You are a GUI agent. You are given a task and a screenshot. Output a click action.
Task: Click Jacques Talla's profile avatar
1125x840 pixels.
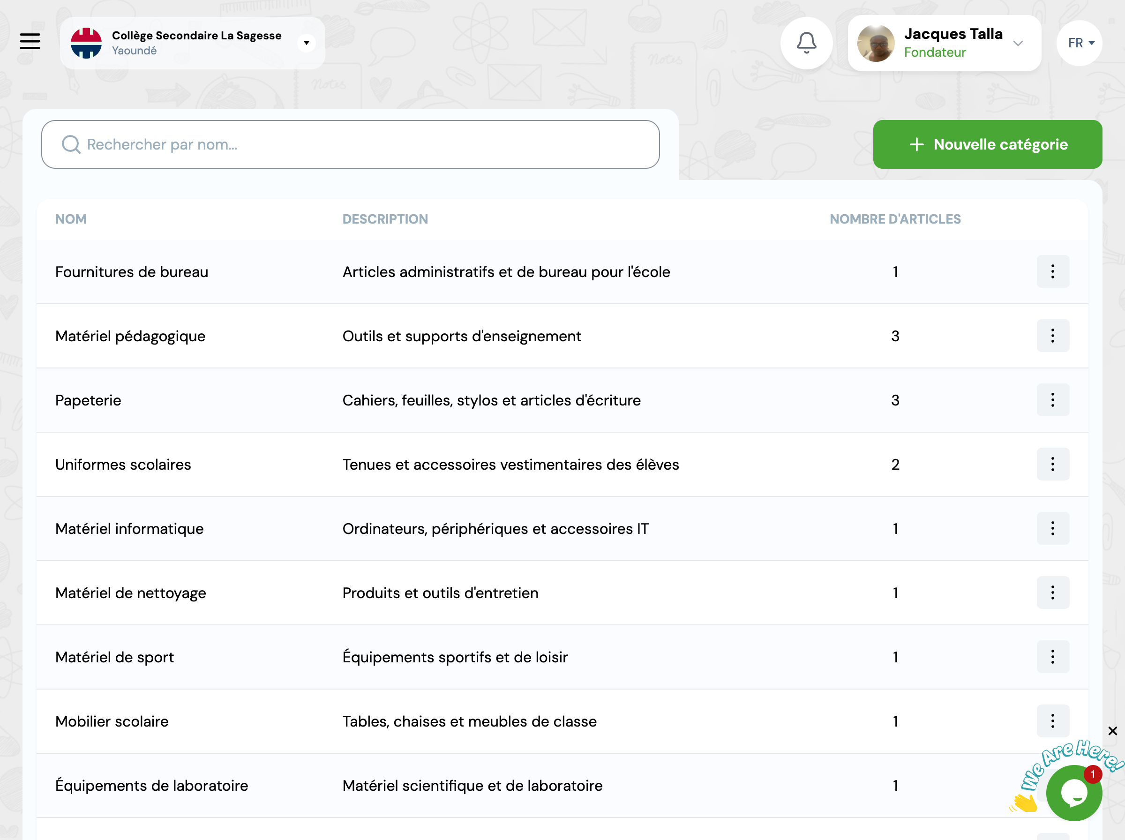tap(876, 43)
